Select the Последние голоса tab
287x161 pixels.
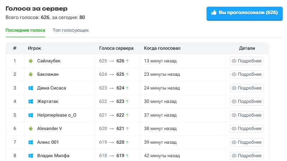click(x=25, y=30)
